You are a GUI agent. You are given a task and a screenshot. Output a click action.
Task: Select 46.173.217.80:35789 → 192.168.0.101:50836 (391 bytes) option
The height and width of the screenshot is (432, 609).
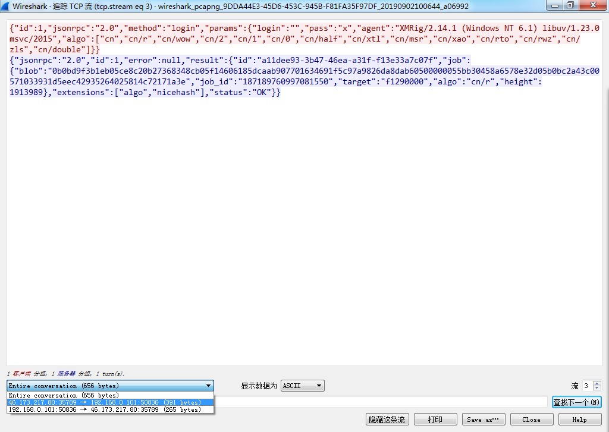(110, 402)
